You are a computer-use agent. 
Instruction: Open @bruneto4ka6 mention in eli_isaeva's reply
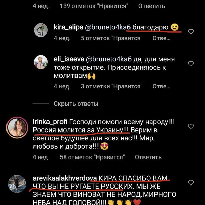pyautogui.click(x=109, y=59)
